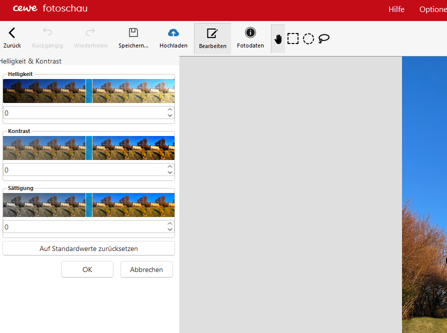This screenshot has height=333, width=447.
Task: Click the Speichern save disk icon
Action: [x=133, y=33]
